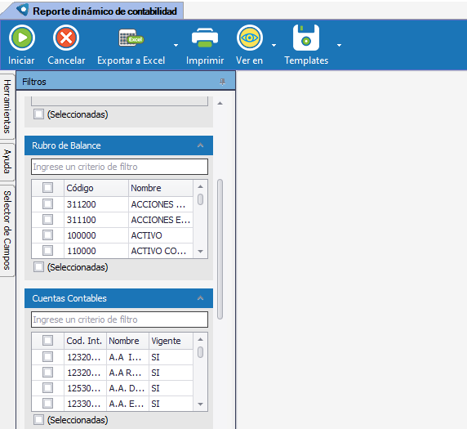The width and height of the screenshot is (467, 429).
Task: Click Cuentas Contables list scrollbar thumb
Action: click(x=201, y=352)
